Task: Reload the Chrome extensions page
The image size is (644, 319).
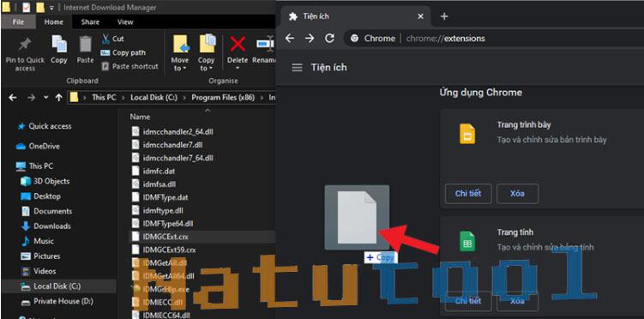Action: click(x=329, y=39)
